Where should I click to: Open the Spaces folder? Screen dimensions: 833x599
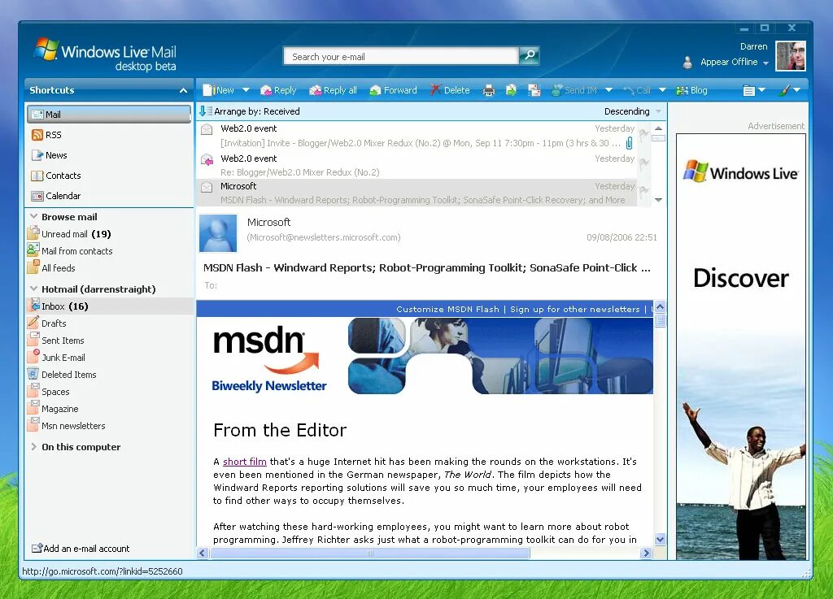(x=49, y=392)
